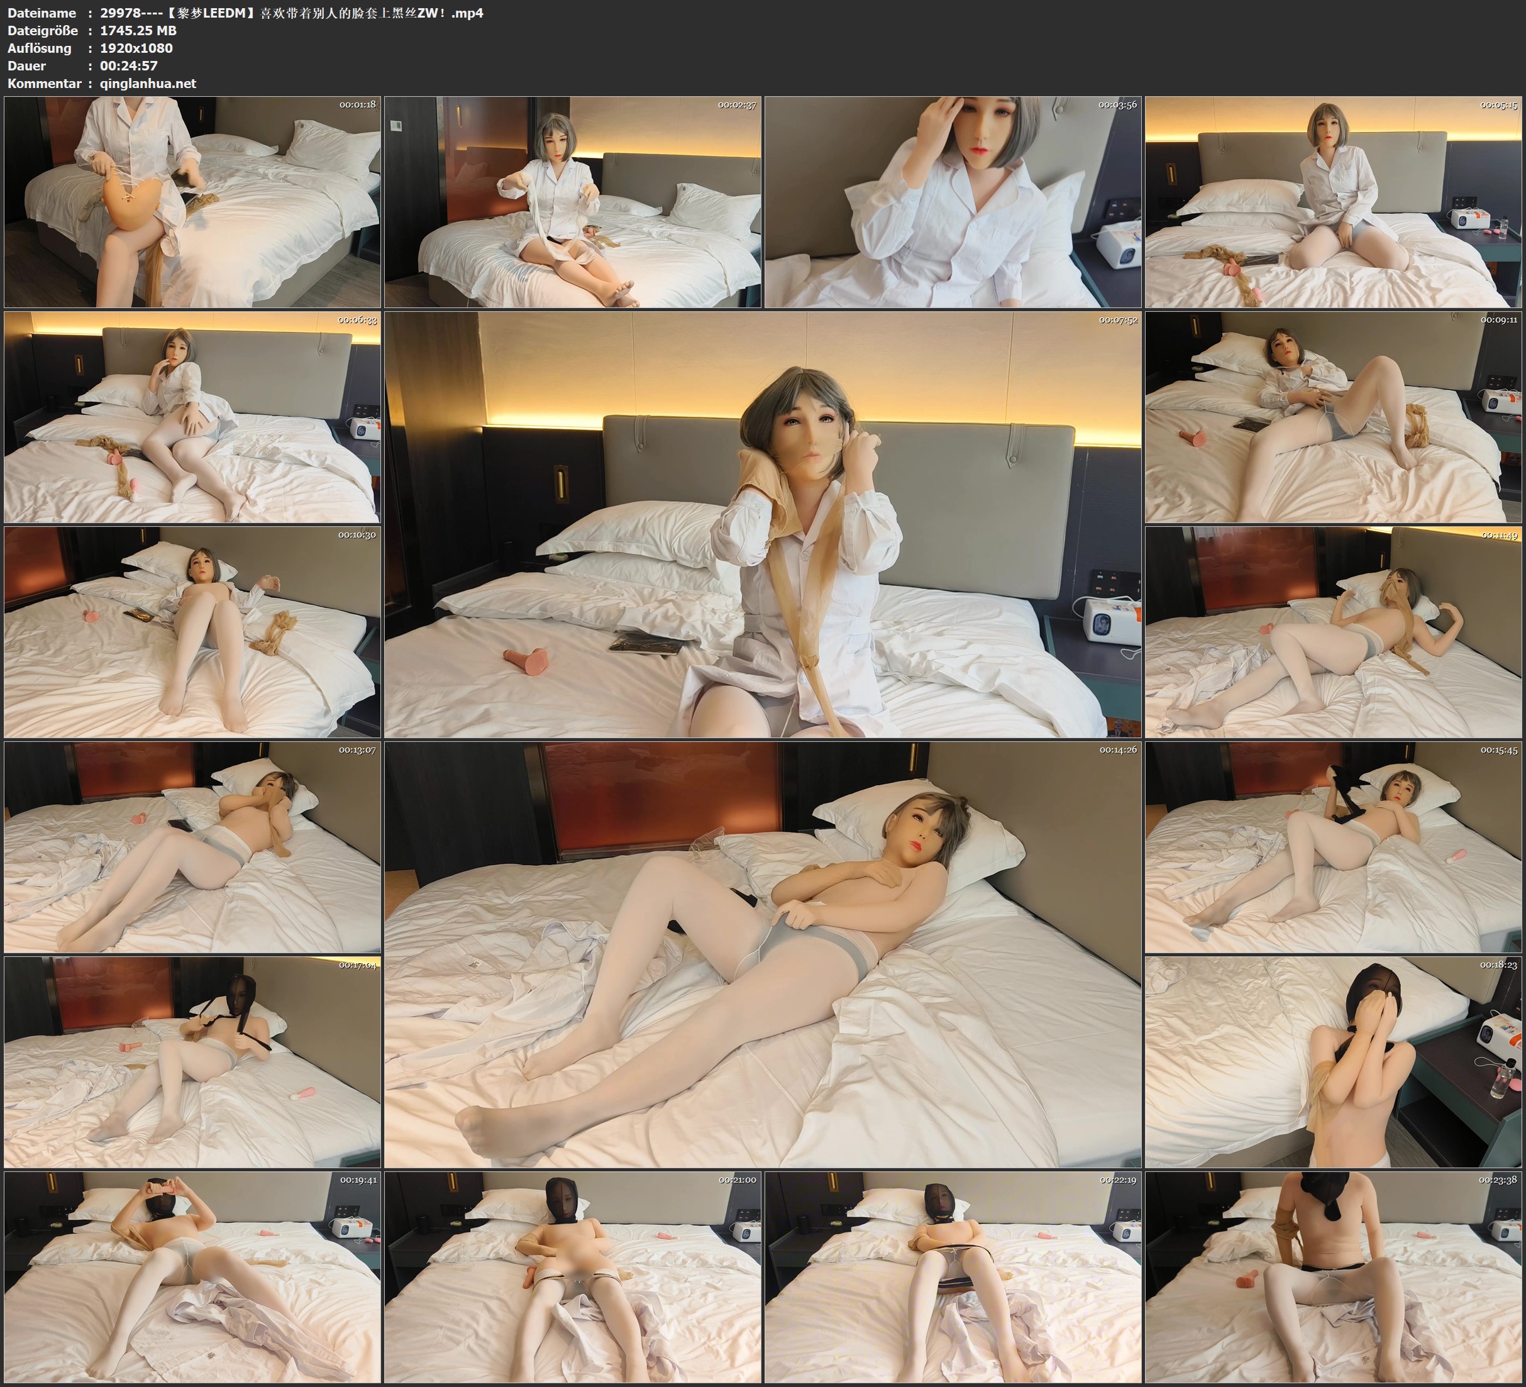Screen dimensions: 1526x1387
Task: Click the thumbnail timestamped 00:01:18
Action: coord(192,202)
